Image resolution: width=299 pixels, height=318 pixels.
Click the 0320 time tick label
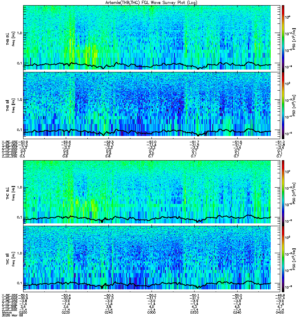194,312
